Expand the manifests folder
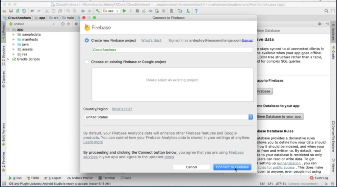This screenshot has height=187, width=337. click(x=13, y=39)
